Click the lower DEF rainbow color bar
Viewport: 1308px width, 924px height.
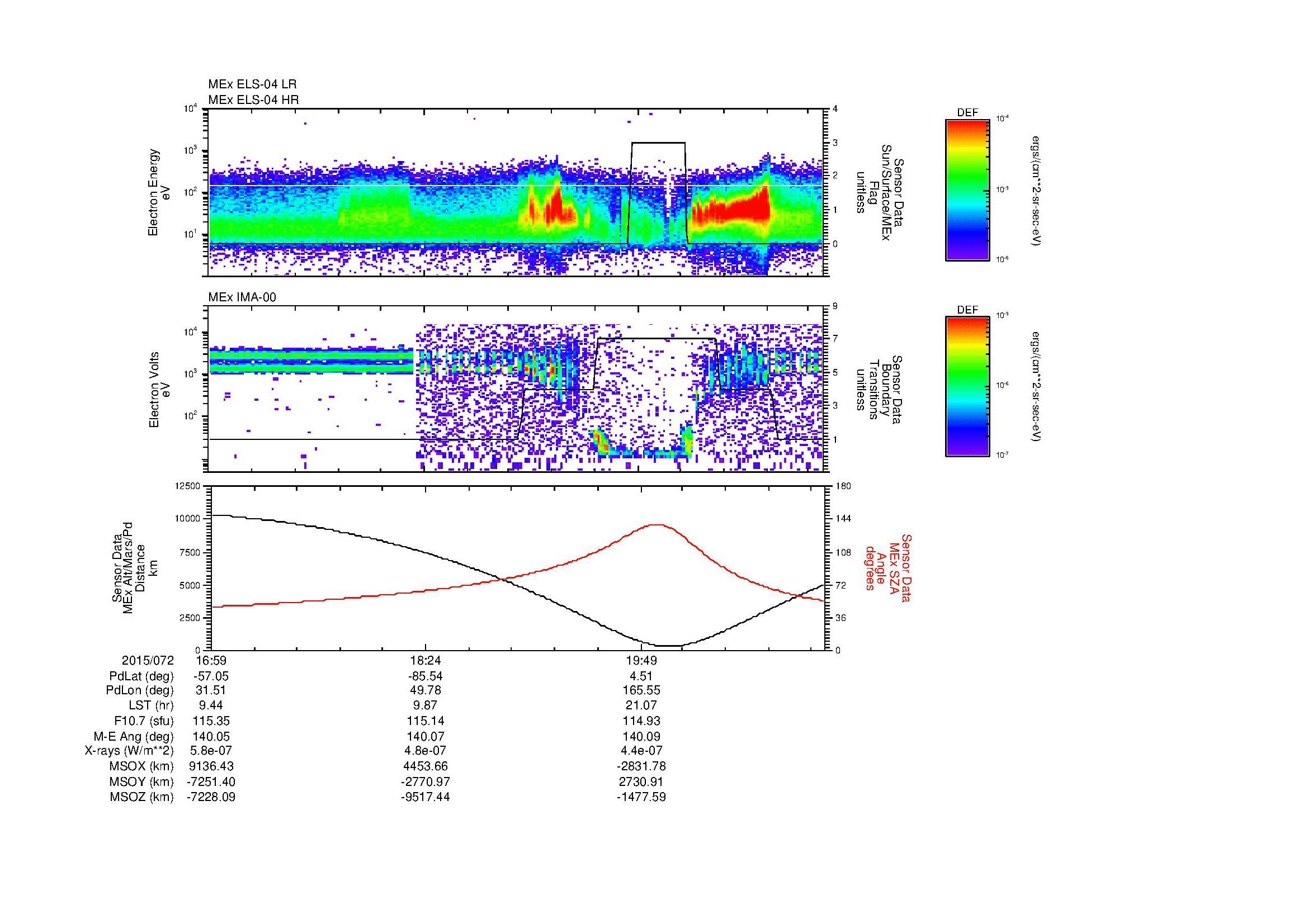pos(967,387)
